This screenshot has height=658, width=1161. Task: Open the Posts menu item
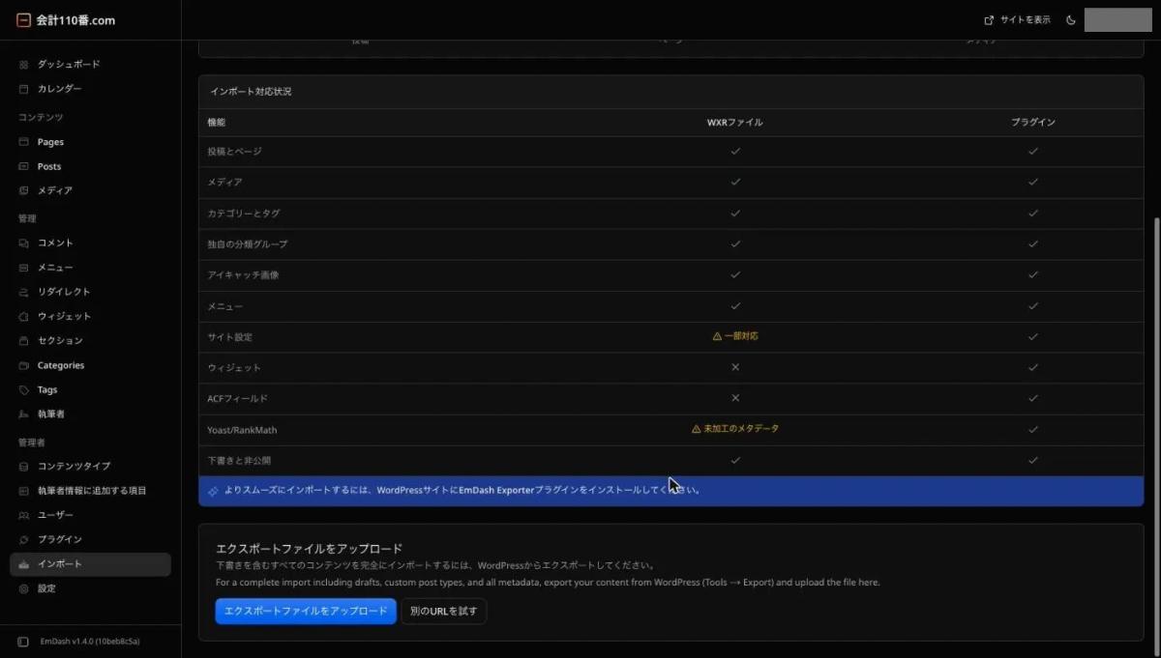[90, 166]
